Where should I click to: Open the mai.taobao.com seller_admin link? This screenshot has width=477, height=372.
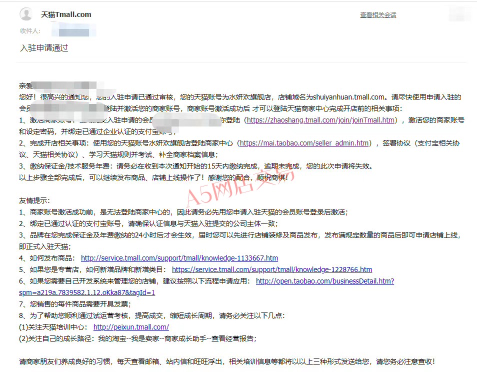(304, 143)
